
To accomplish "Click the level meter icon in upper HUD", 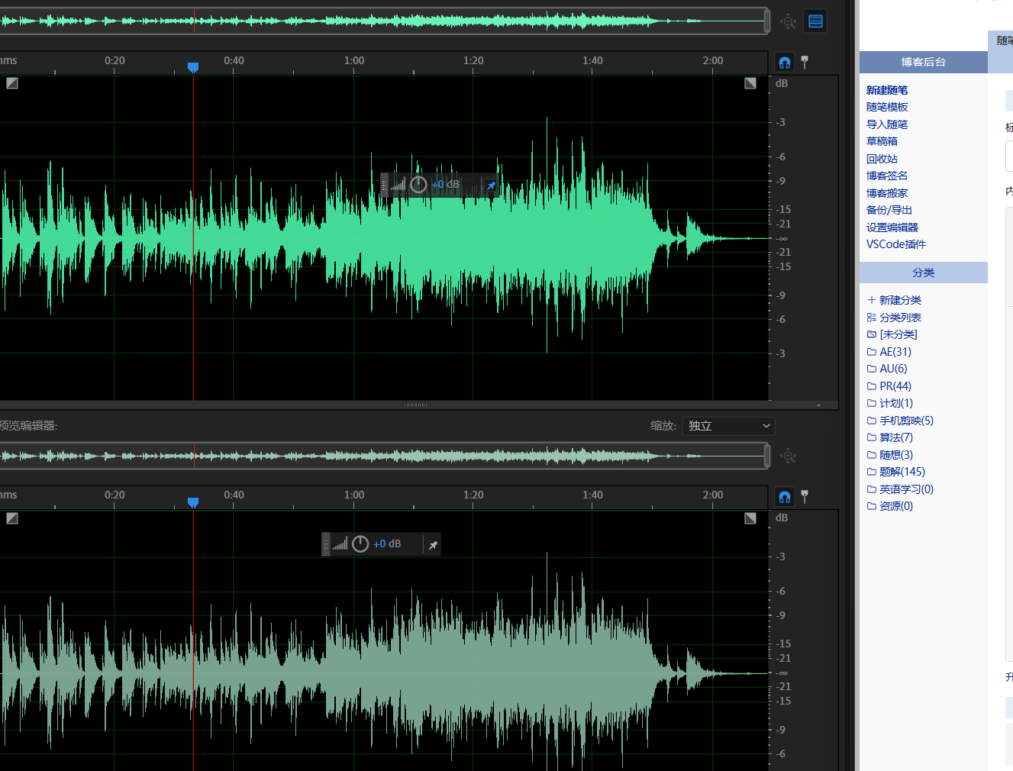I will 398,184.
